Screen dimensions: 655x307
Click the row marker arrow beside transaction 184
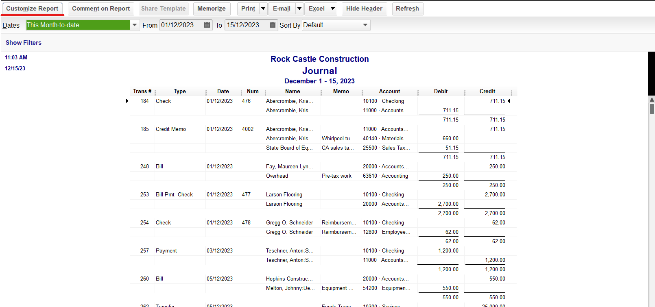[x=127, y=101]
